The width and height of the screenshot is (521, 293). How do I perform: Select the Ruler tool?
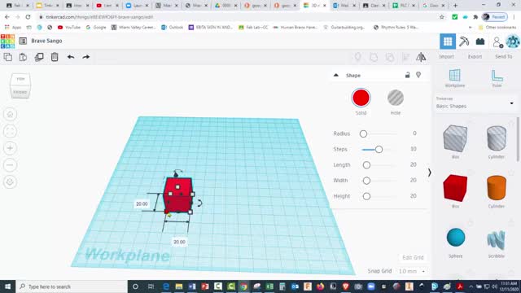[497, 78]
